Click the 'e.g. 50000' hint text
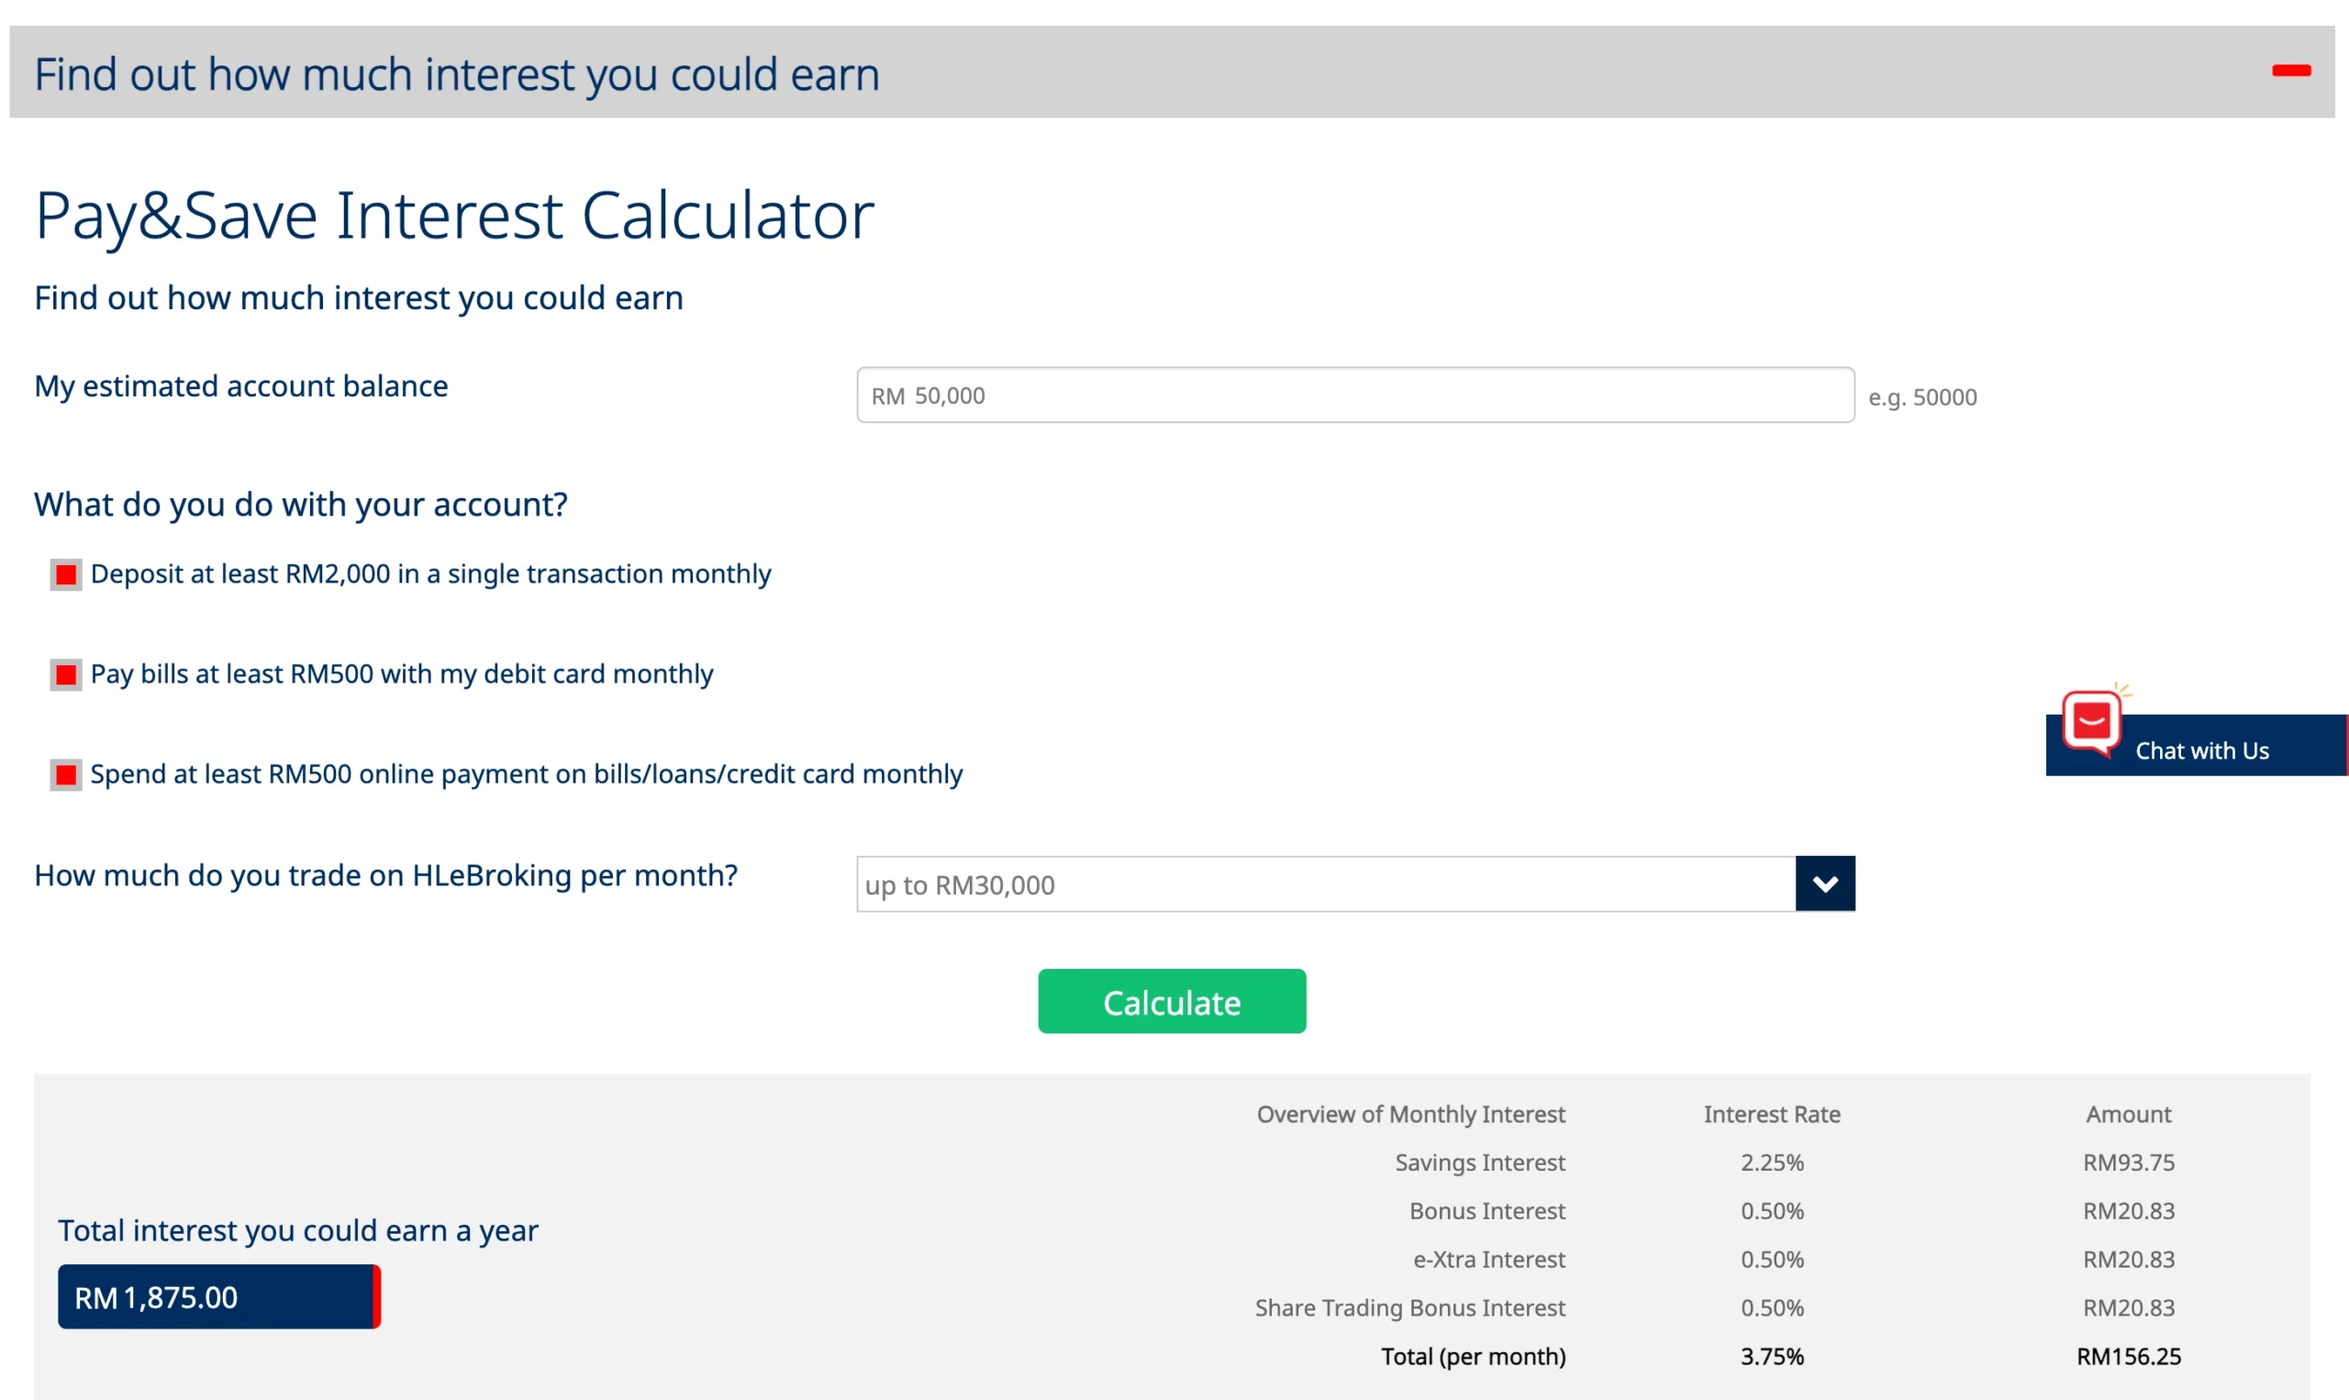This screenshot has width=2349, height=1400. 1922,397
